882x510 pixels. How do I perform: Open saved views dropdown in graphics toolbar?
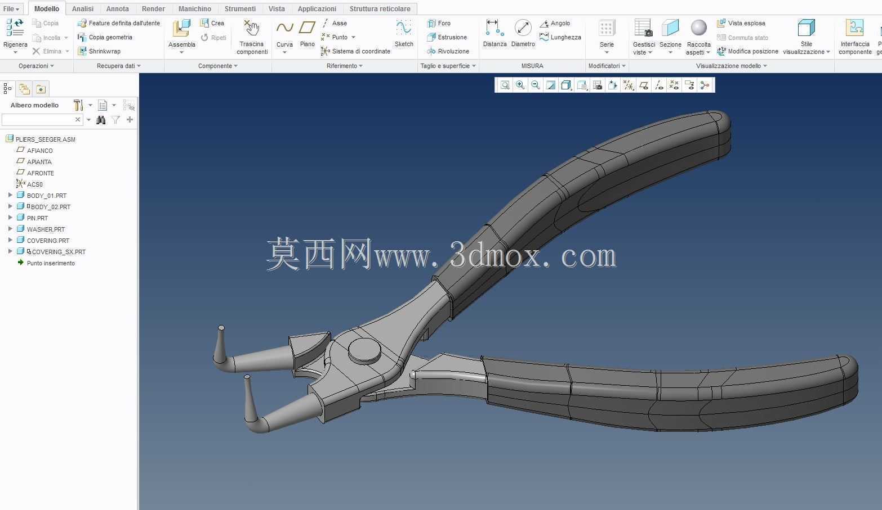point(582,85)
